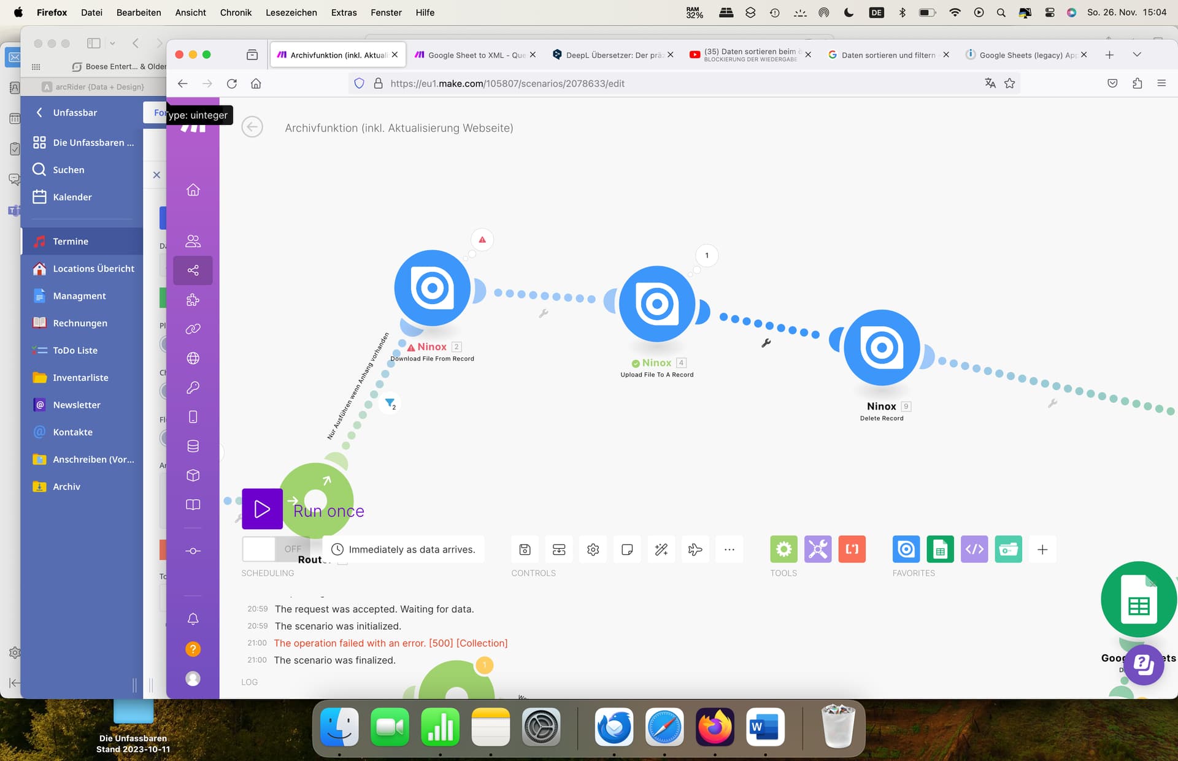1178x761 pixels.
Task: Click the Webhooks globe icon in sidebar
Action: pyautogui.click(x=193, y=358)
